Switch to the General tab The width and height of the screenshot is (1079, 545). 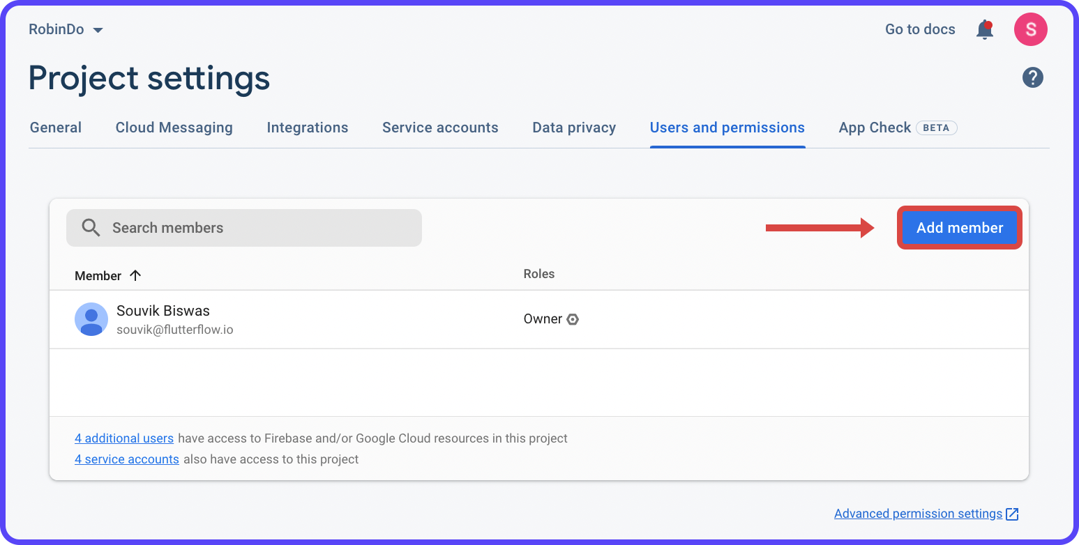click(x=55, y=128)
